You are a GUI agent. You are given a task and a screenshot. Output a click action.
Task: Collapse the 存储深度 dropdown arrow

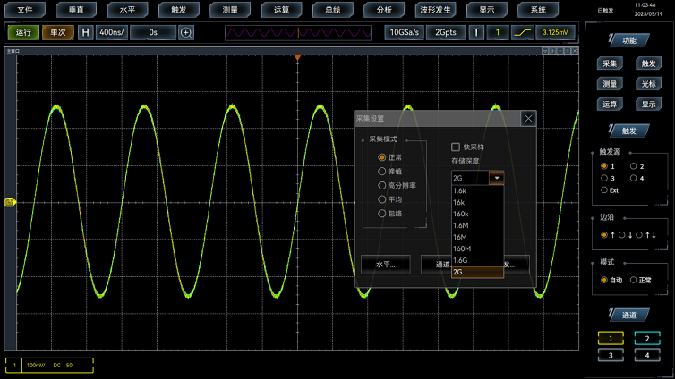click(x=497, y=178)
